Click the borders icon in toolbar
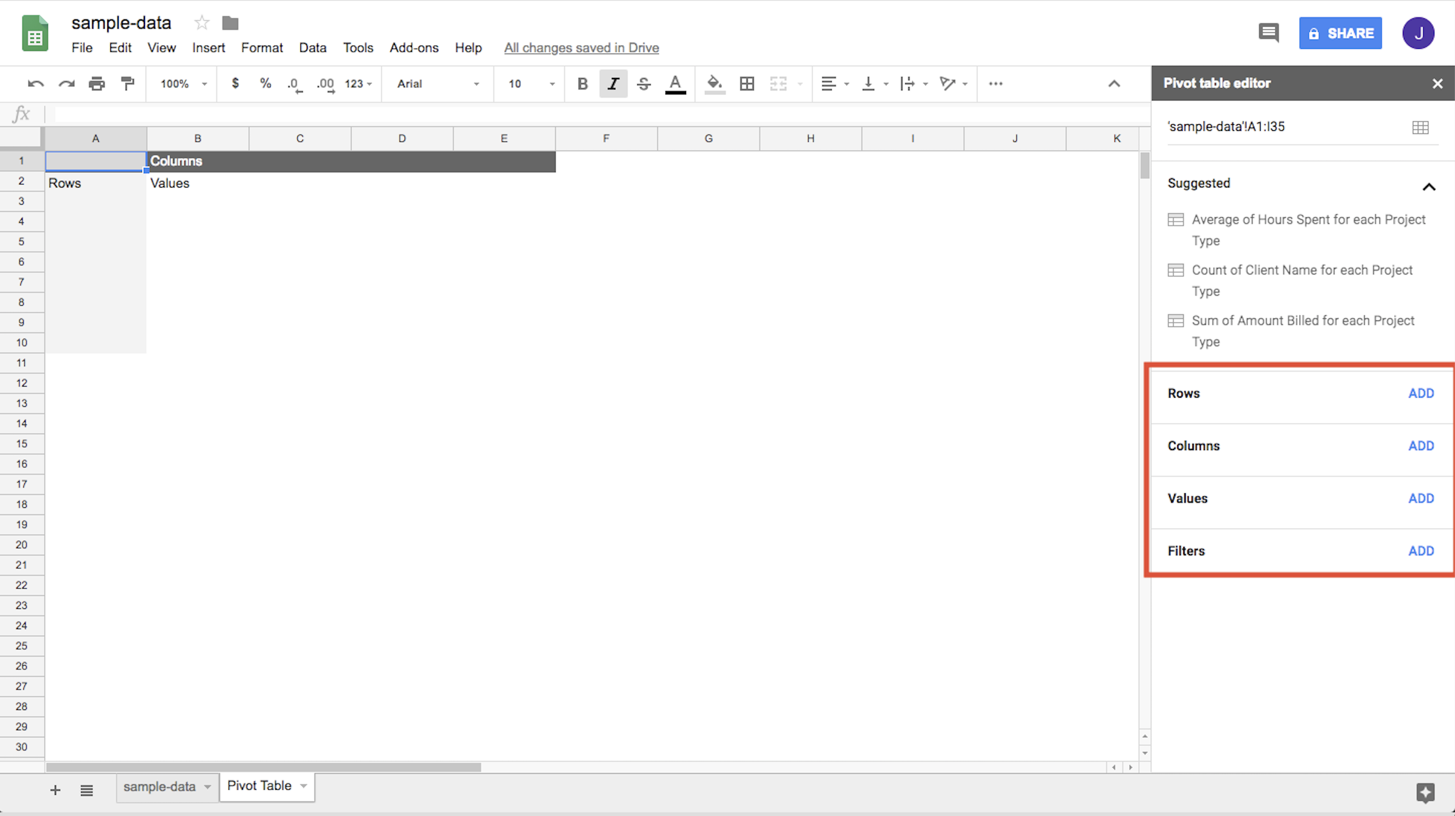Viewport: 1455px width, 816px height. (x=746, y=83)
